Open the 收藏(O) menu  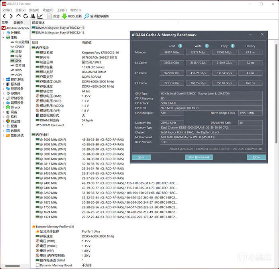(48, 10)
